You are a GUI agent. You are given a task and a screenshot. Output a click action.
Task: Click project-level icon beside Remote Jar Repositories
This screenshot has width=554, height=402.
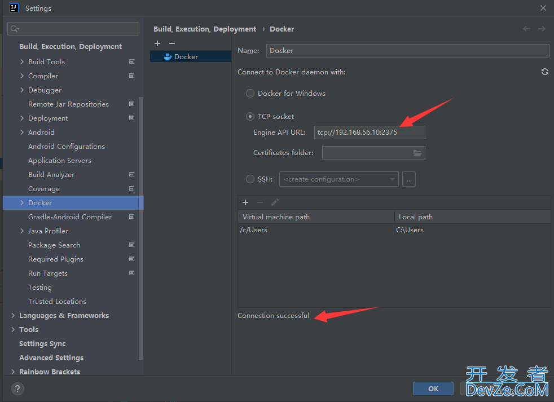tap(132, 104)
